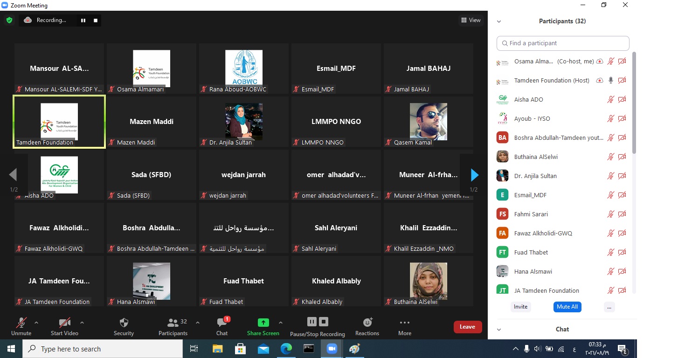Stop recording from bottom toolbar

coord(324,322)
